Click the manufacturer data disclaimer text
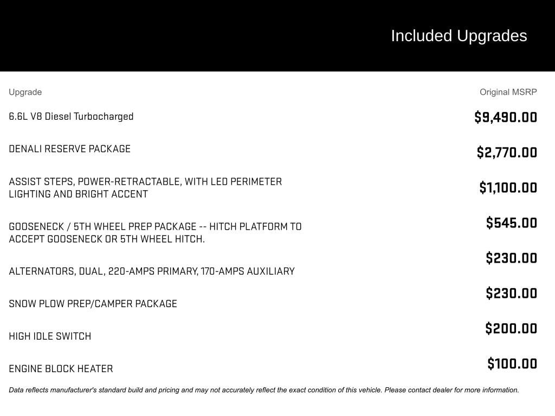 point(263,390)
